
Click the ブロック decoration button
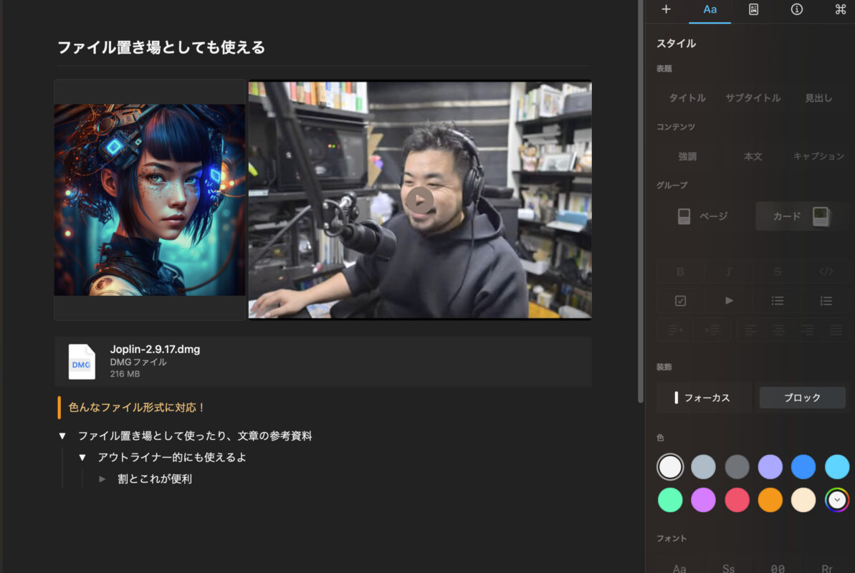click(x=802, y=398)
